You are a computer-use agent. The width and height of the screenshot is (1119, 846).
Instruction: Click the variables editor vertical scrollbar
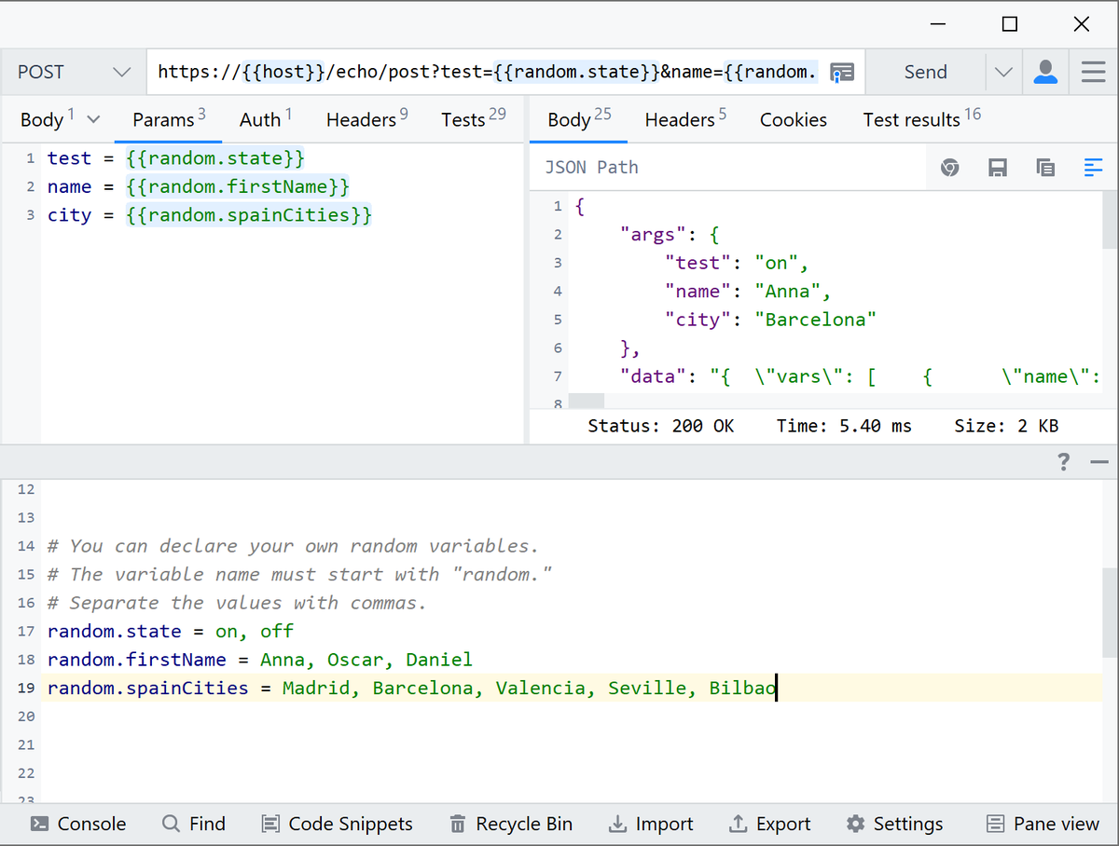[x=1110, y=612]
